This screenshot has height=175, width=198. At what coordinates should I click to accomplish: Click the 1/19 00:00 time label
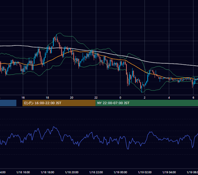click(x=120, y=172)
